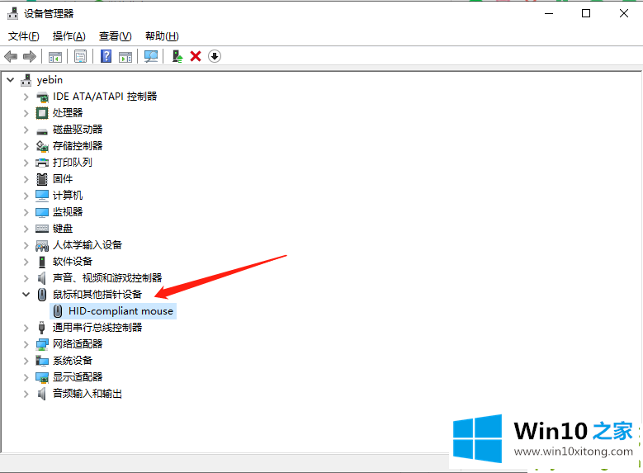Click the blue Help question mark icon

coord(106,56)
